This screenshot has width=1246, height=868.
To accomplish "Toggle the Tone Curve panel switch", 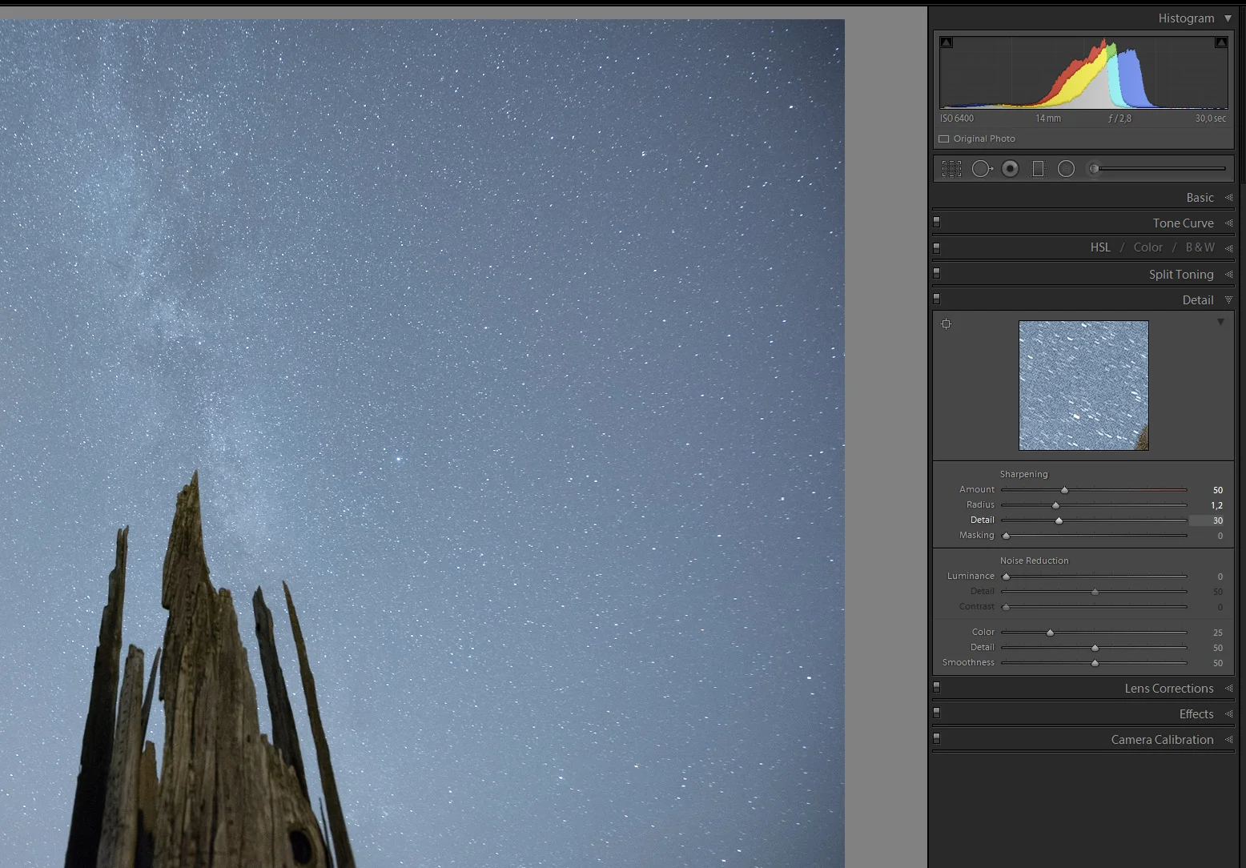I will [936, 222].
